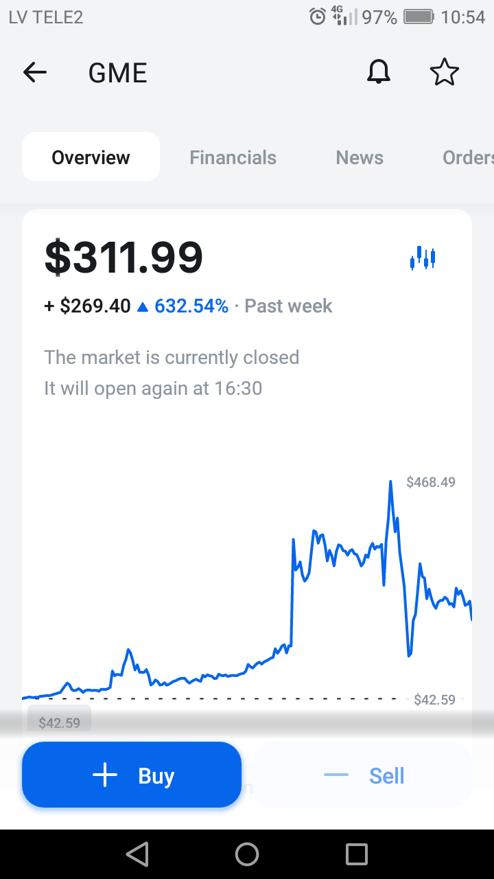Tap the plus icon on Buy
This screenshot has height=879, width=494.
[105, 775]
